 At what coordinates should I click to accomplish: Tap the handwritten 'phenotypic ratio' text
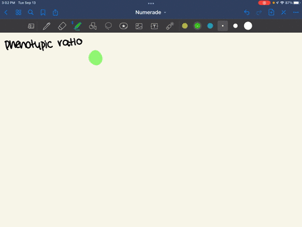43,44
